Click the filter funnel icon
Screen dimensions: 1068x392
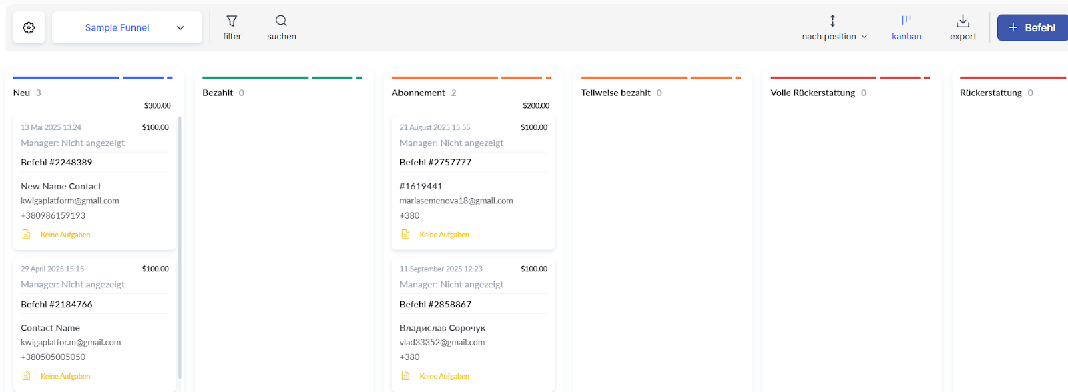(232, 21)
